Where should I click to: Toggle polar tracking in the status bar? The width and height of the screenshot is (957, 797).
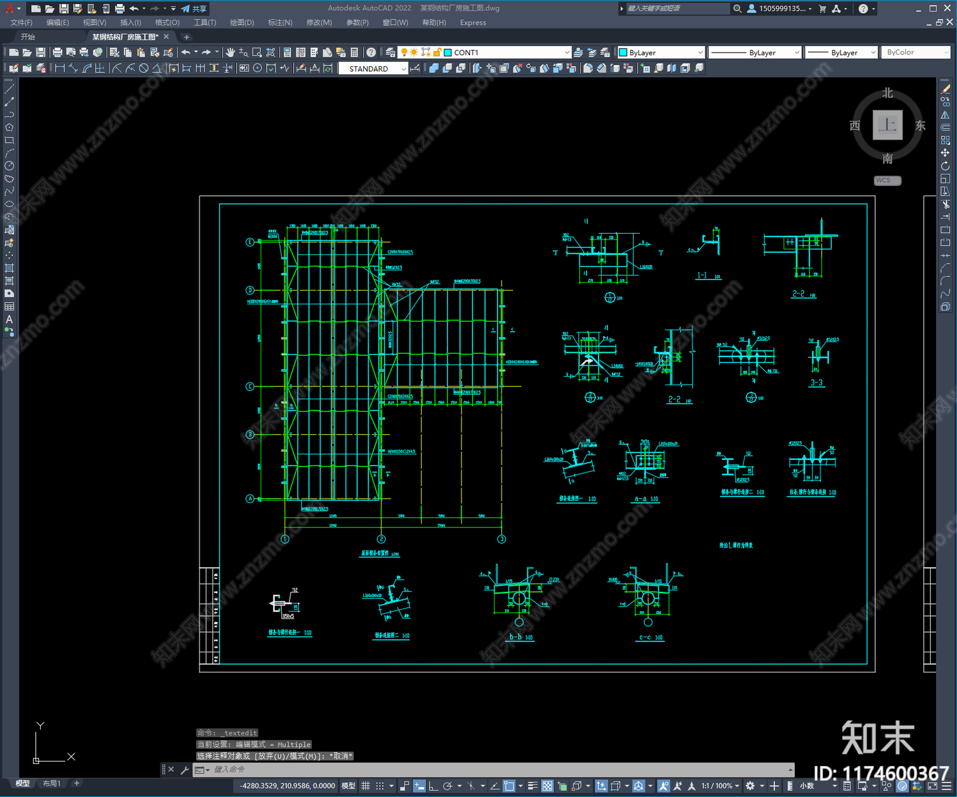(x=447, y=786)
